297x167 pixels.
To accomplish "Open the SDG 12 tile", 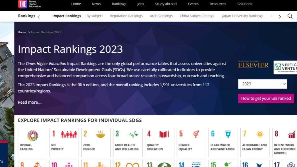I will coord(128,163).
